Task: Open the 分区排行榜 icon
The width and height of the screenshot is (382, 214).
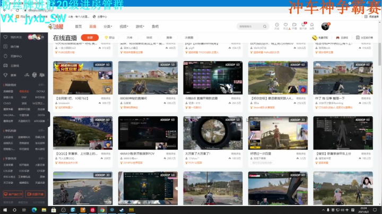Action: click(358, 38)
